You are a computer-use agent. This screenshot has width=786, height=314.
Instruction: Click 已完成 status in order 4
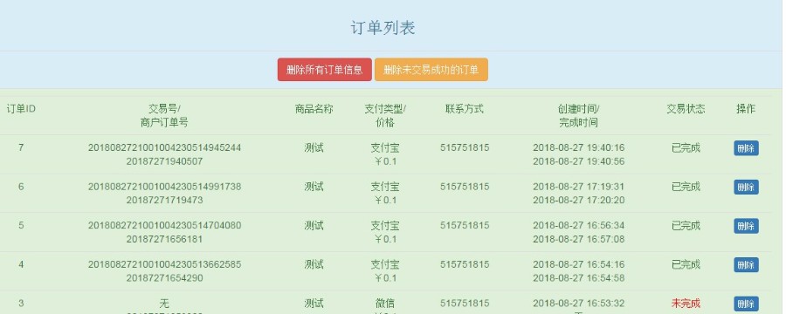click(686, 264)
